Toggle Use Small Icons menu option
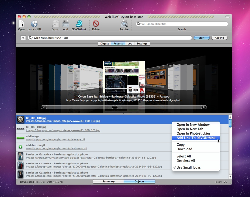The image size is (250, 197). (x=189, y=167)
